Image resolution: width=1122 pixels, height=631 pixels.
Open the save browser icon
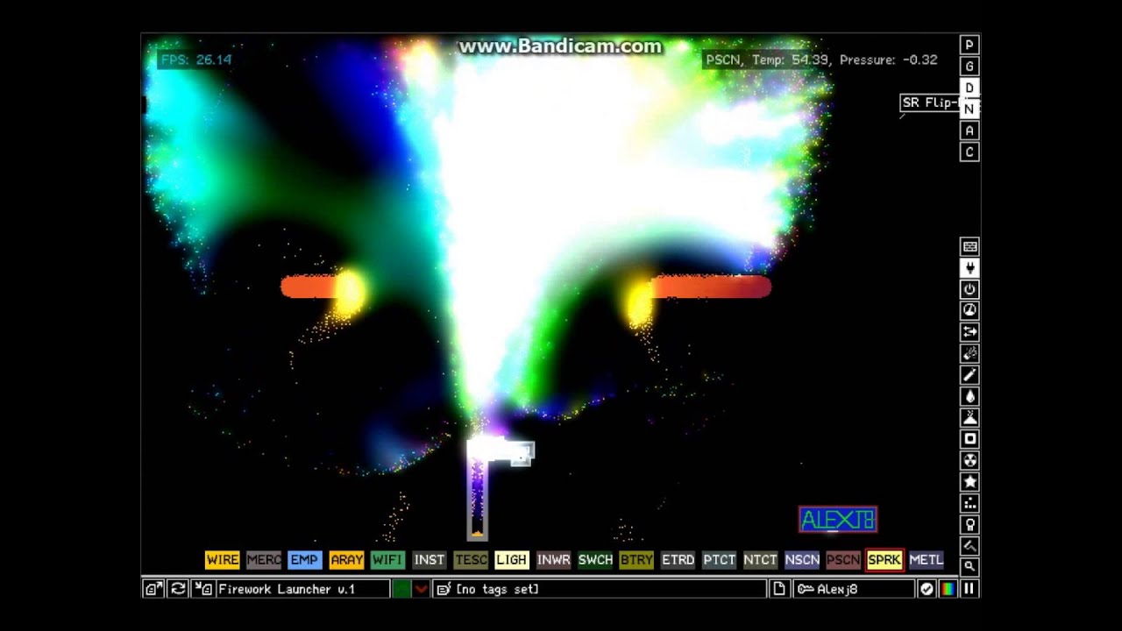tap(153, 589)
